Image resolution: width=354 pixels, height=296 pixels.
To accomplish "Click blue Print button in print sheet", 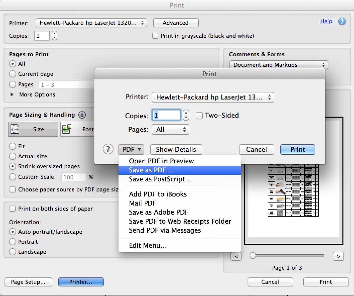I will click(298, 150).
